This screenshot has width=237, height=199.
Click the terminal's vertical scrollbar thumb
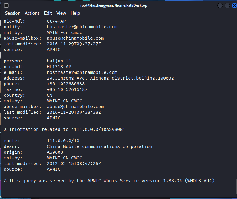(x=235, y=188)
